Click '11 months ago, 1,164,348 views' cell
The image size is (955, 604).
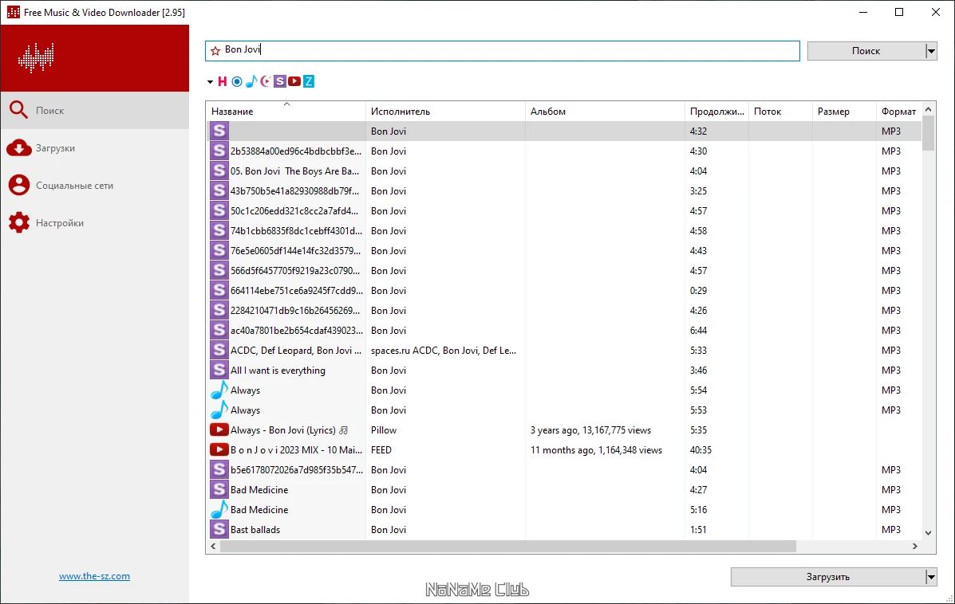[596, 450]
